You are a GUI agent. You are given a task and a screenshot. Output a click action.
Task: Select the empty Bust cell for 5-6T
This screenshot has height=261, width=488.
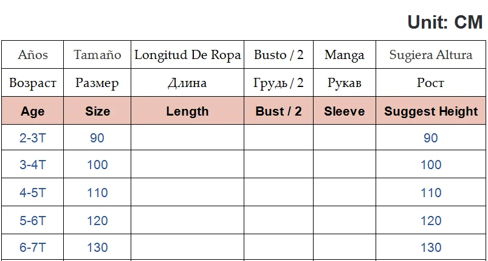[278, 220]
